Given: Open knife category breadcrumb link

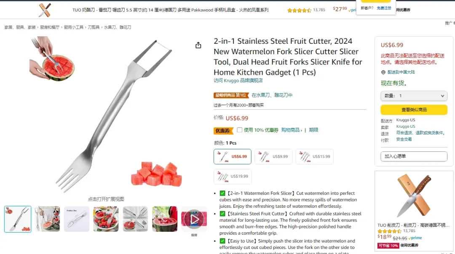Looking at the screenshot, I should (94, 27).
